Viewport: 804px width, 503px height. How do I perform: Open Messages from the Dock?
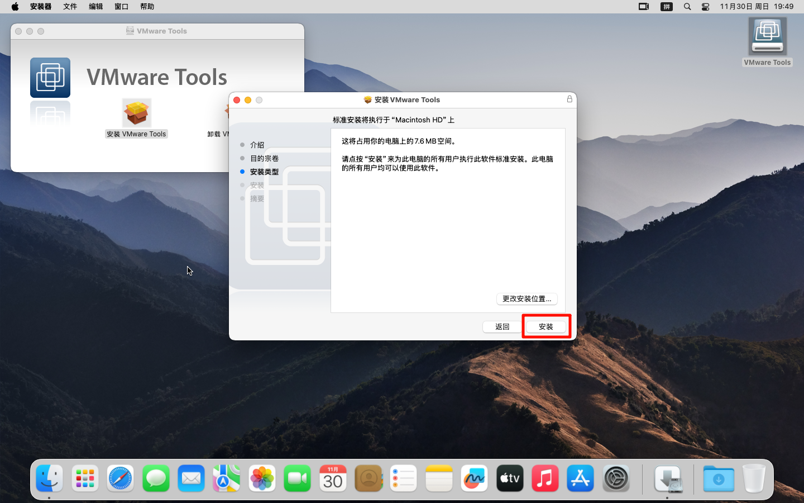156,478
